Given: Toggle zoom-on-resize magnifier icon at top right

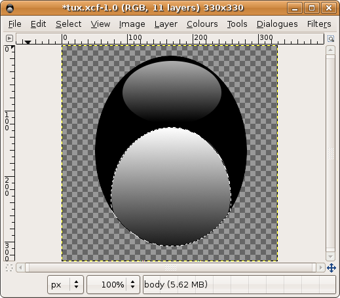Looking at the screenshot, I should click(x=331, y=39).
